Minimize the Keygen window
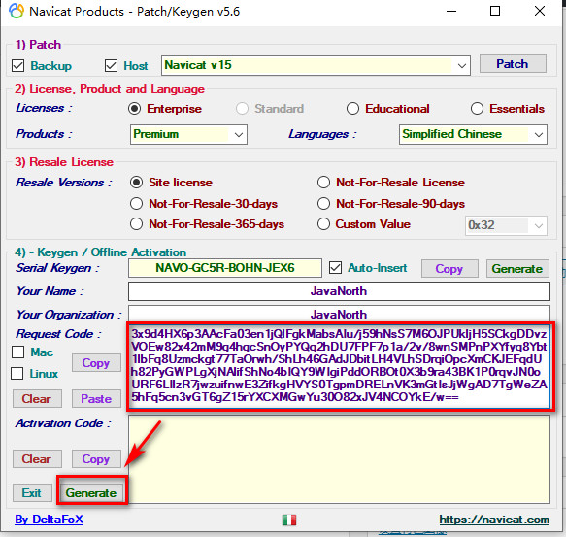The width and height of the screenshot is (566, 537). click(451, 12)
